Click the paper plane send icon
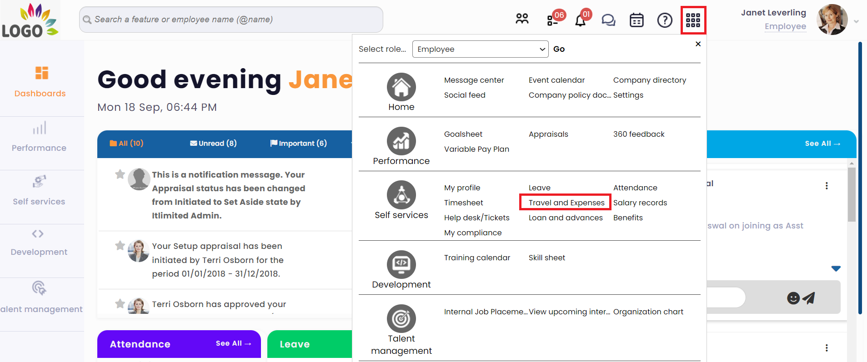 tap(809, 298)
